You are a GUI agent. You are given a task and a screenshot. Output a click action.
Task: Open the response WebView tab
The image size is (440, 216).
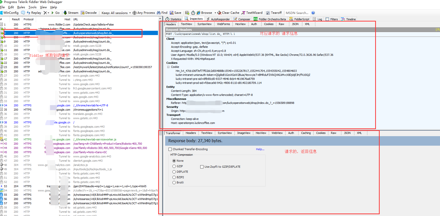pyautogui.click(x=277, y=133)
